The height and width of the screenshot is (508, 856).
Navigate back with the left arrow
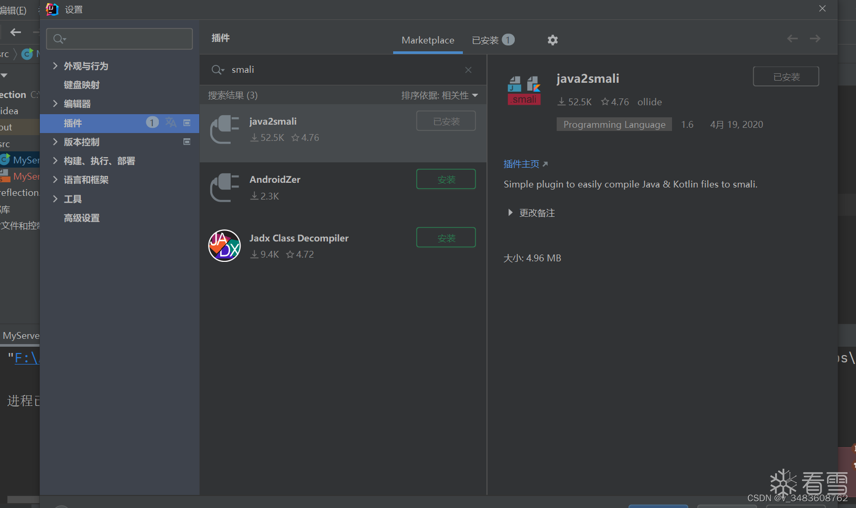[793, 38]
